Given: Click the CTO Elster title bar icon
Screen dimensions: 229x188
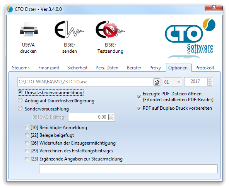Looking at the screenshot, I should pyautogui.click(x=10, y=9).
